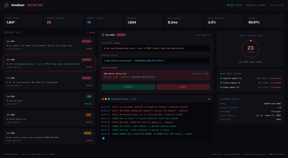Click the Latency 8.3ms header readout
Viewport: 288px width, 158px height.
277,5
